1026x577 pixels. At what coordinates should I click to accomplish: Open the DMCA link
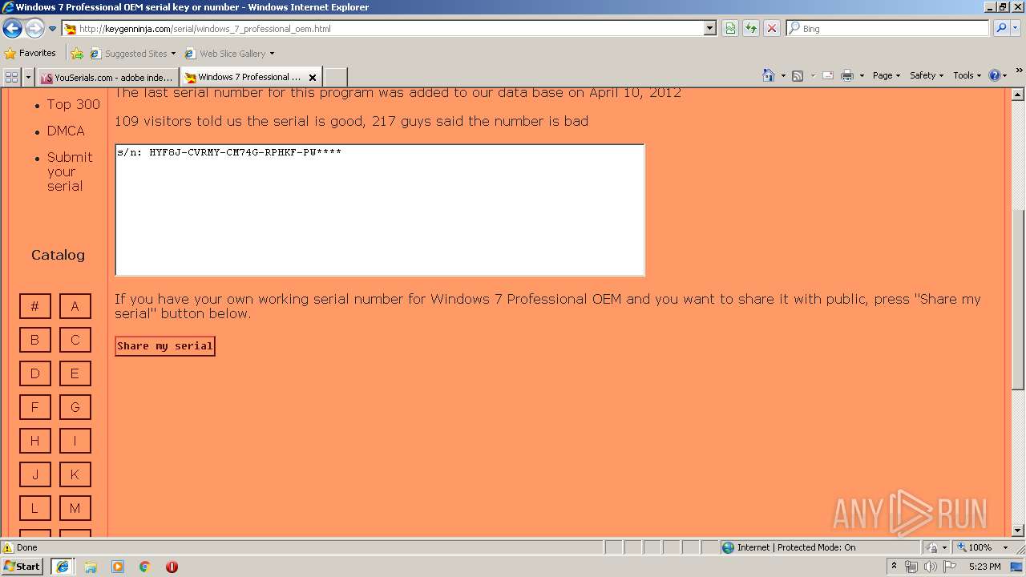pyautogui.click(x=66, y=131)
